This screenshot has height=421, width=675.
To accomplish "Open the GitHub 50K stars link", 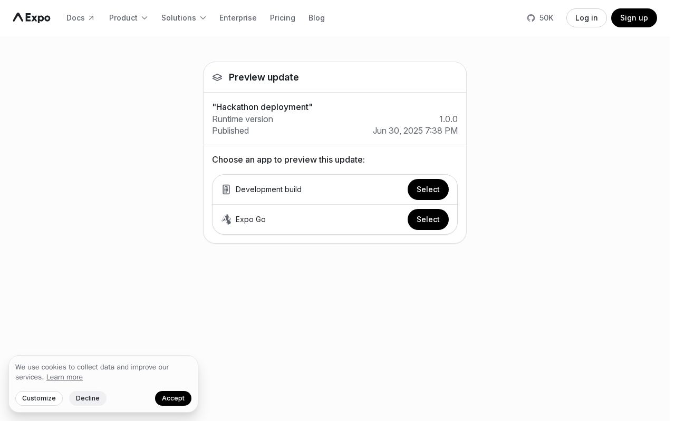I will point(540,18).
